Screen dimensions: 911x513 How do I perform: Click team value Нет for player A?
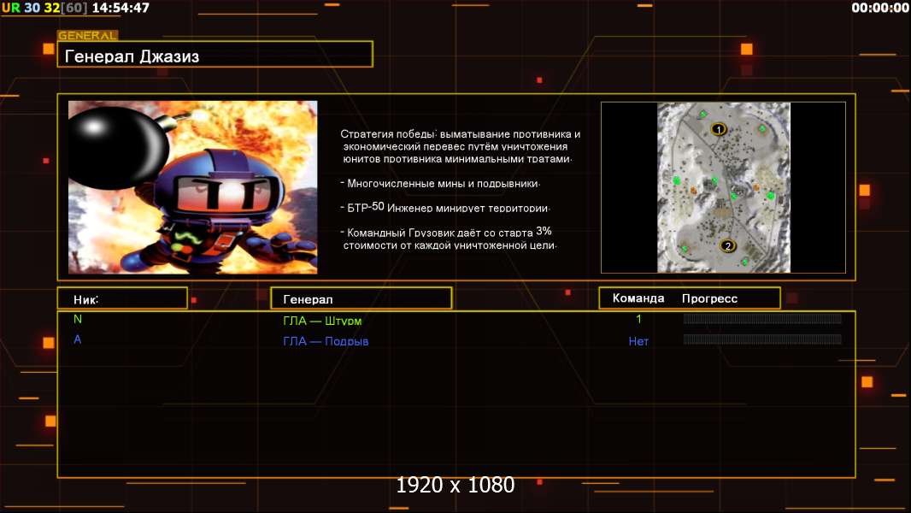point(638,341)
